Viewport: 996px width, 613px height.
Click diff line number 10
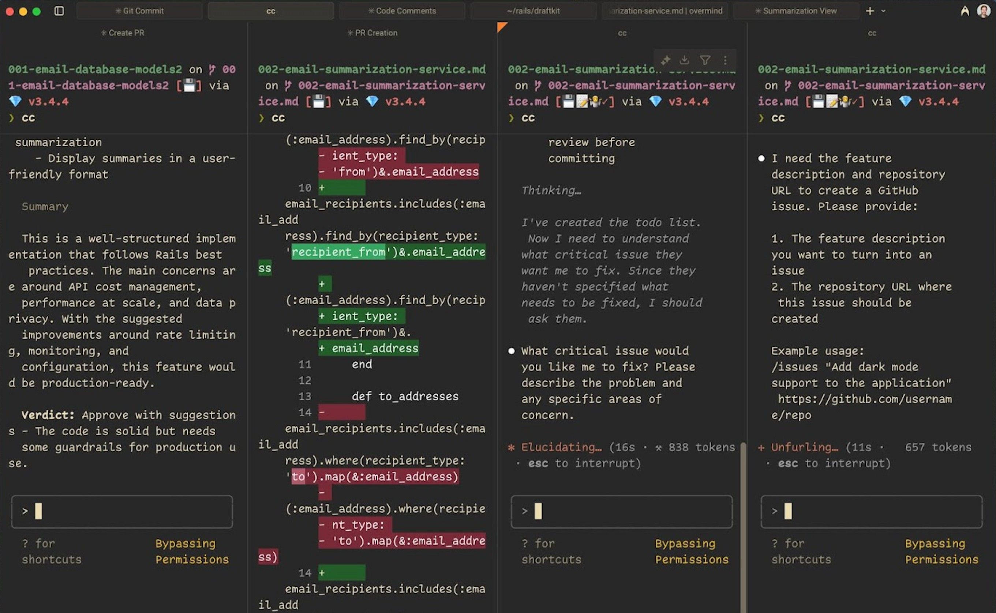[305, 188]
